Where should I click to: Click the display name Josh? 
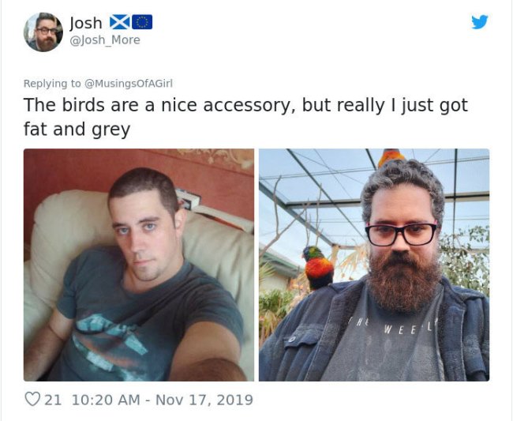[x=86, y=23]
